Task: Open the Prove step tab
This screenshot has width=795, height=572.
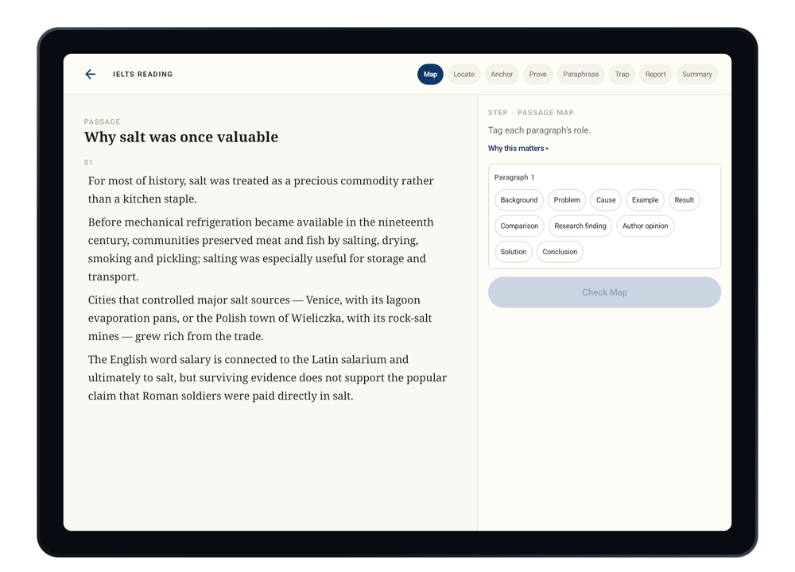Action: [x=537, y=75]
